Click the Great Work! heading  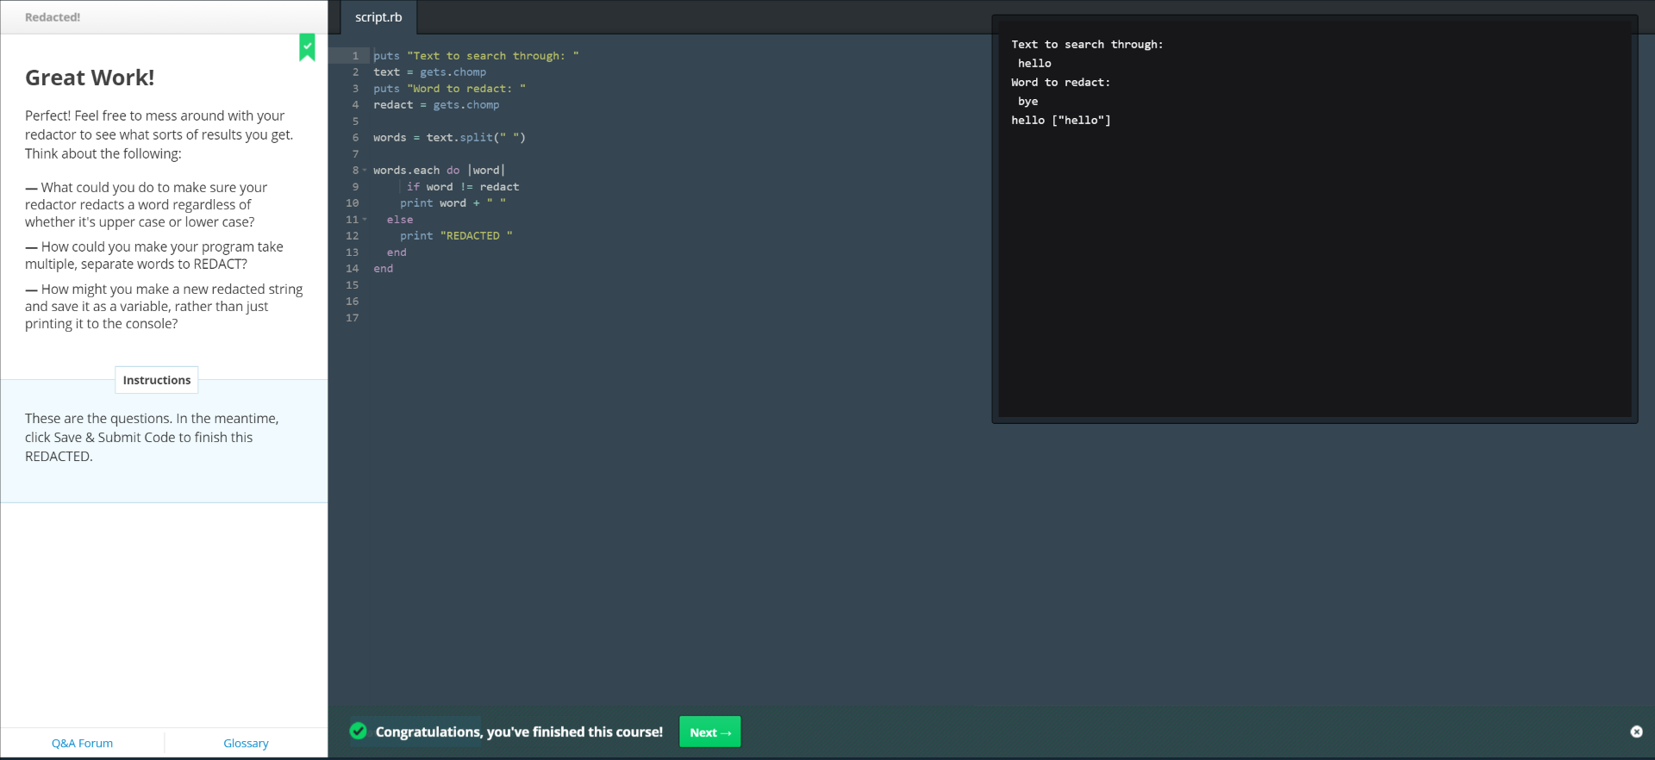90,78
